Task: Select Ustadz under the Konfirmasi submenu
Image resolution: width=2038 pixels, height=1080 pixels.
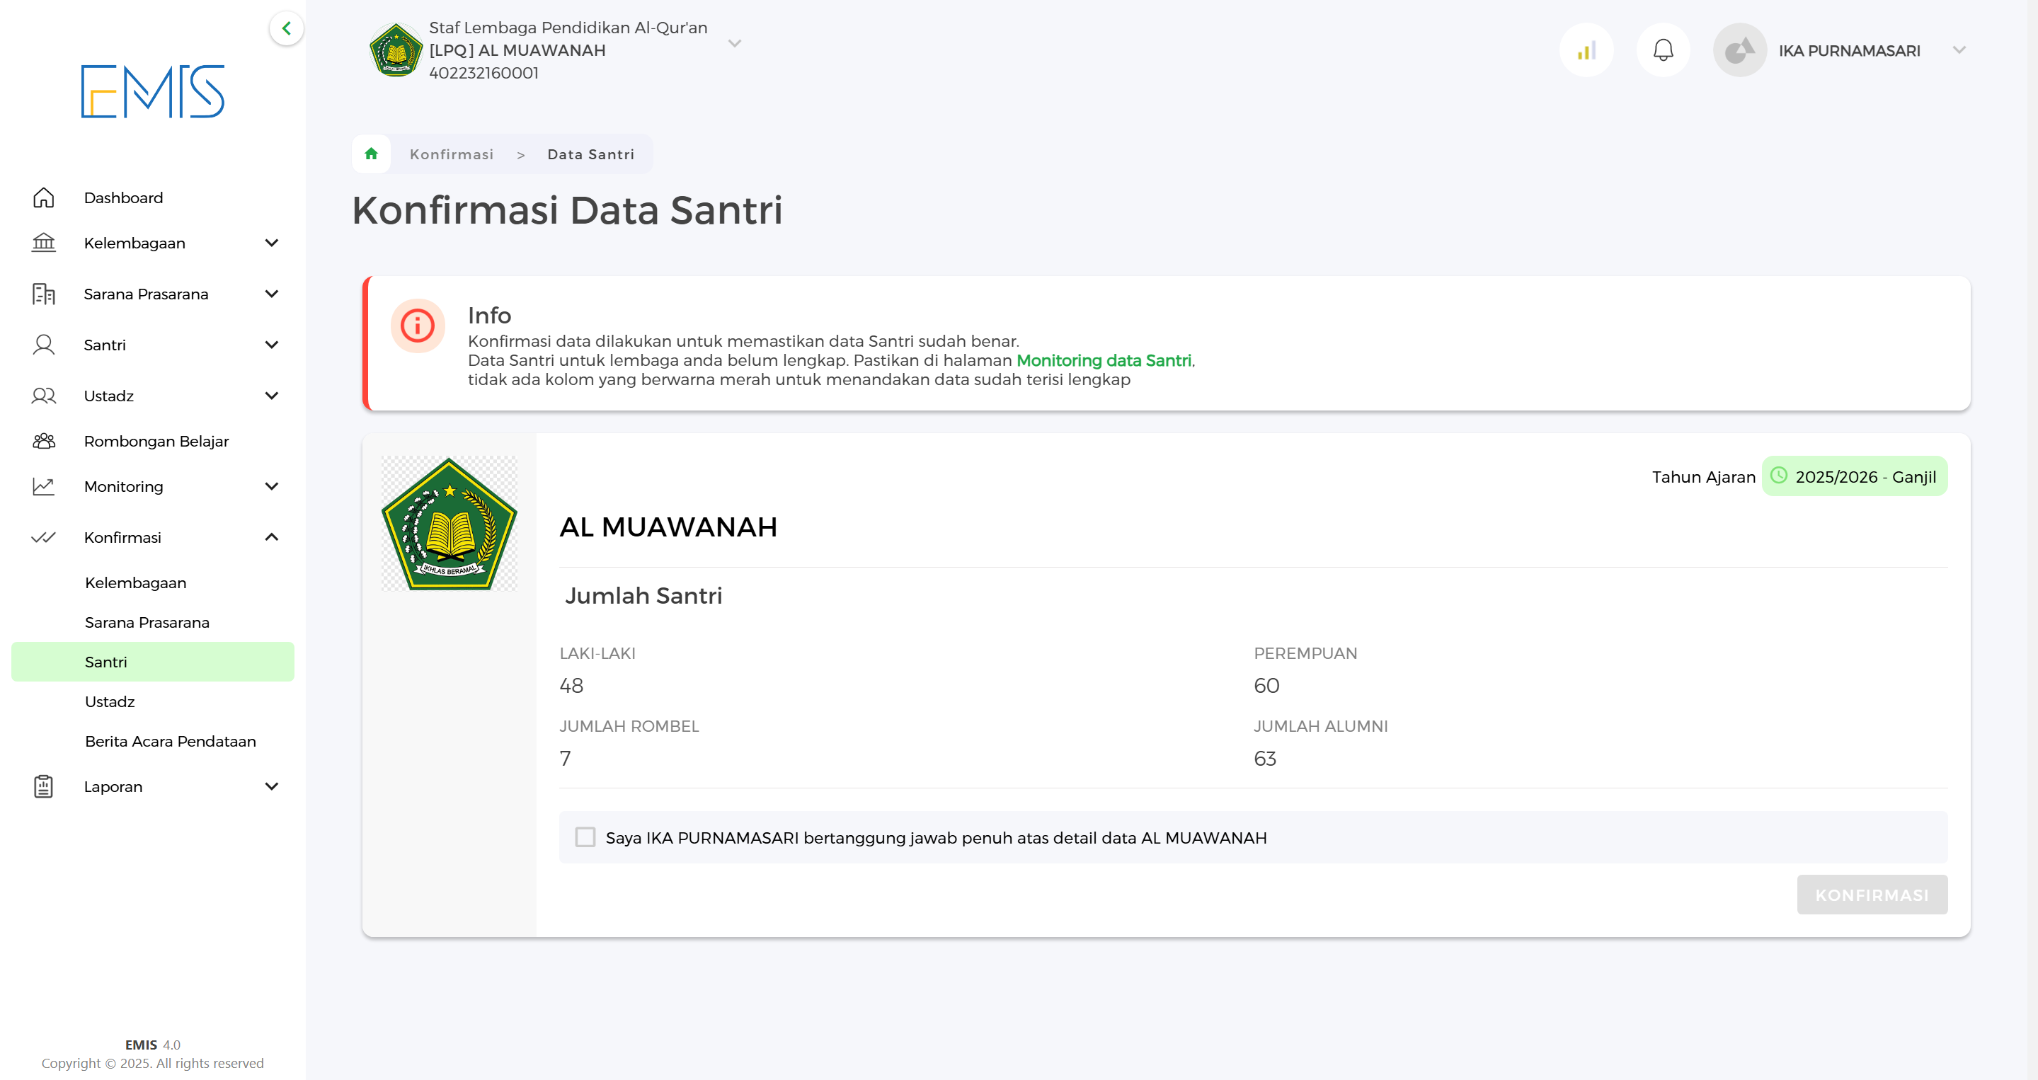Action: 110,701
